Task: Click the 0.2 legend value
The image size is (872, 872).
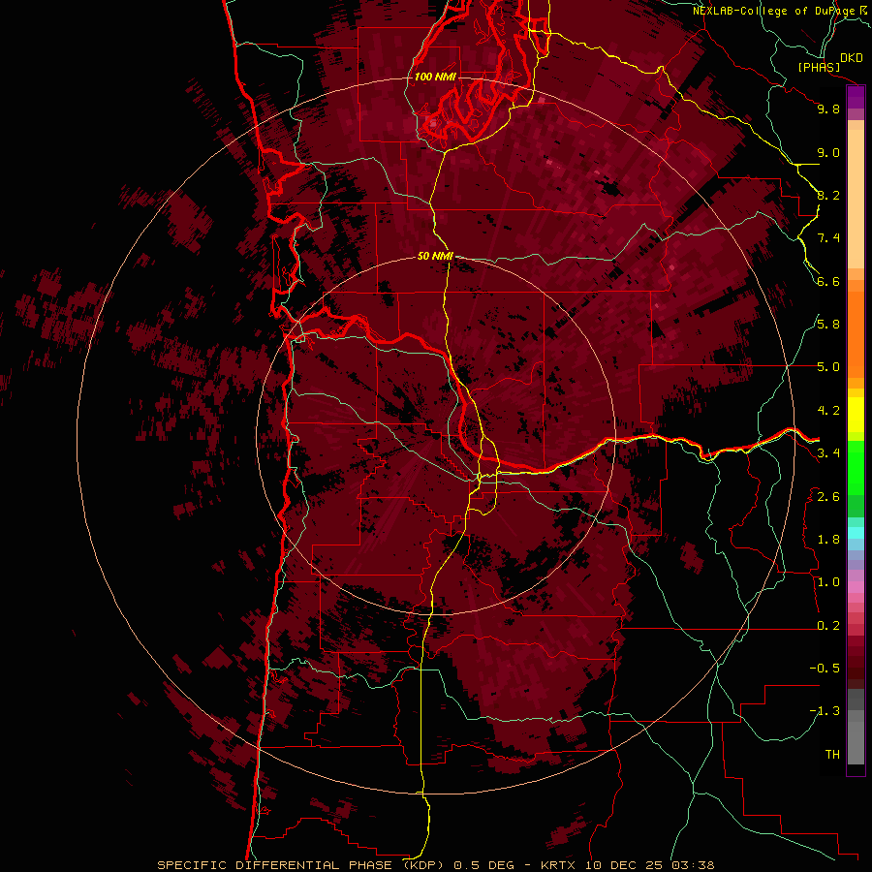Action: pyautogui.click(x=828, y=626)
